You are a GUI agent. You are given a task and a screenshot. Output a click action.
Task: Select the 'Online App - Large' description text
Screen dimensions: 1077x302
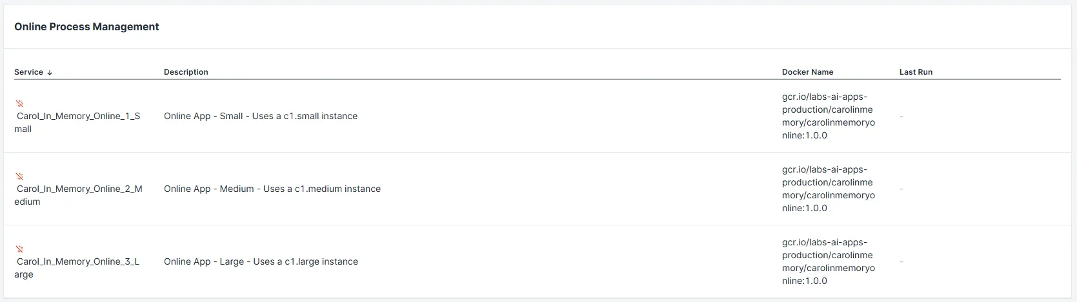pyautogui.click(x=261, y=261)
